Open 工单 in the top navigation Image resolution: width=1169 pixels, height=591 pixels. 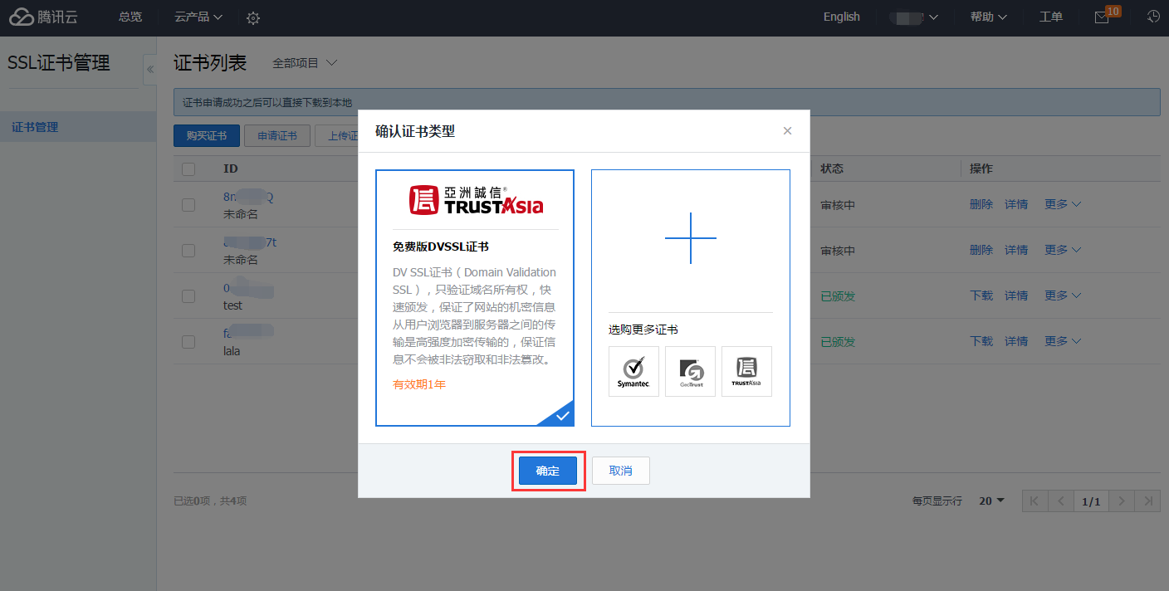[x=1051, y=17]
